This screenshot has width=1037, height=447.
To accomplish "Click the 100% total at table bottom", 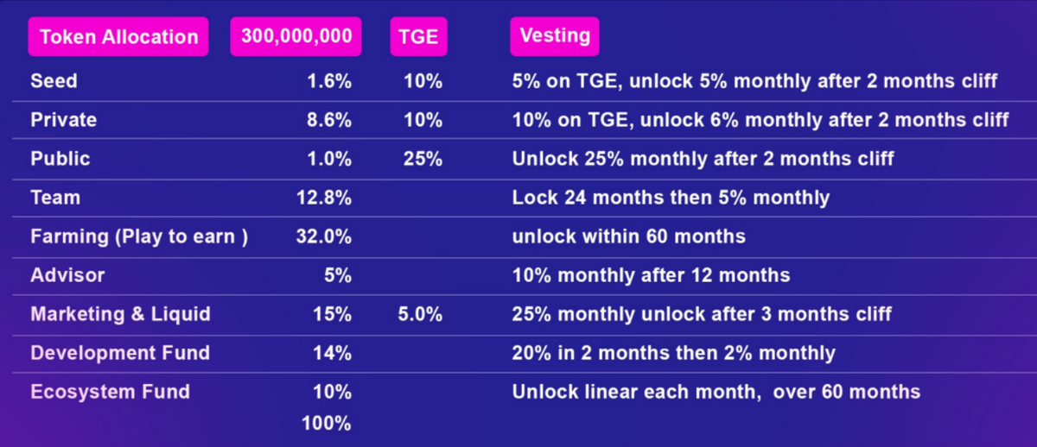I will click(327, 424).
